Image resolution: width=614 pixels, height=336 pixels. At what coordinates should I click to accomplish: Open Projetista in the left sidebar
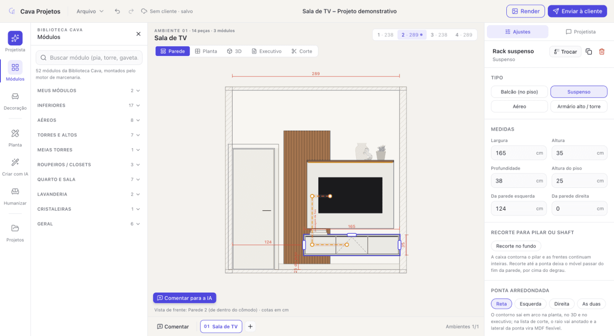pos(15,41)
